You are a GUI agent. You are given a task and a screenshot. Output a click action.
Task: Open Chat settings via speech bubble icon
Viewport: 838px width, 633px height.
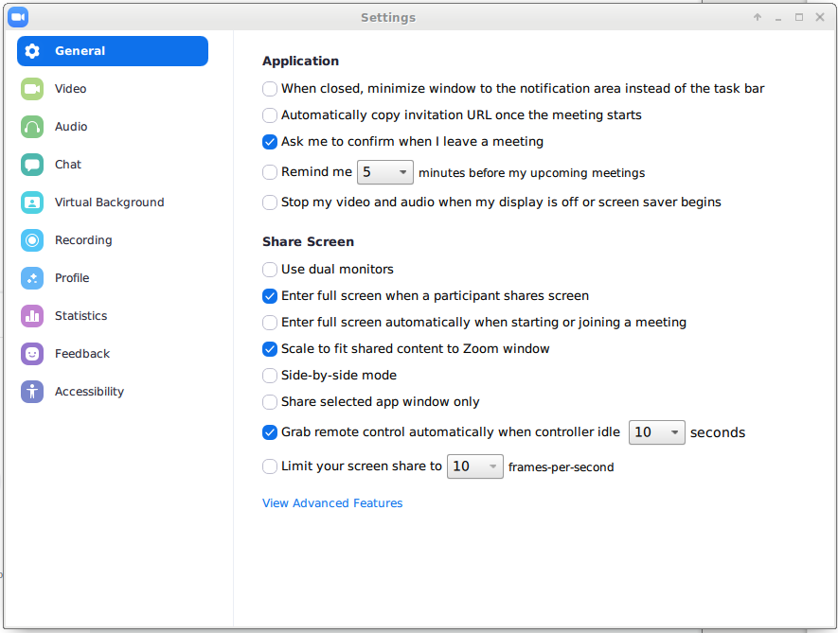(x=32, y=165)
